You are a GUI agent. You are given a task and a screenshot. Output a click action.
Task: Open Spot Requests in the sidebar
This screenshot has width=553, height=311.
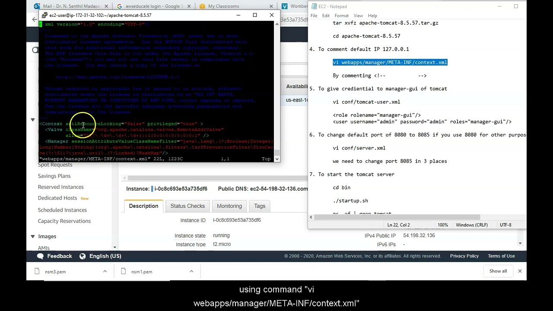(55, 165)
